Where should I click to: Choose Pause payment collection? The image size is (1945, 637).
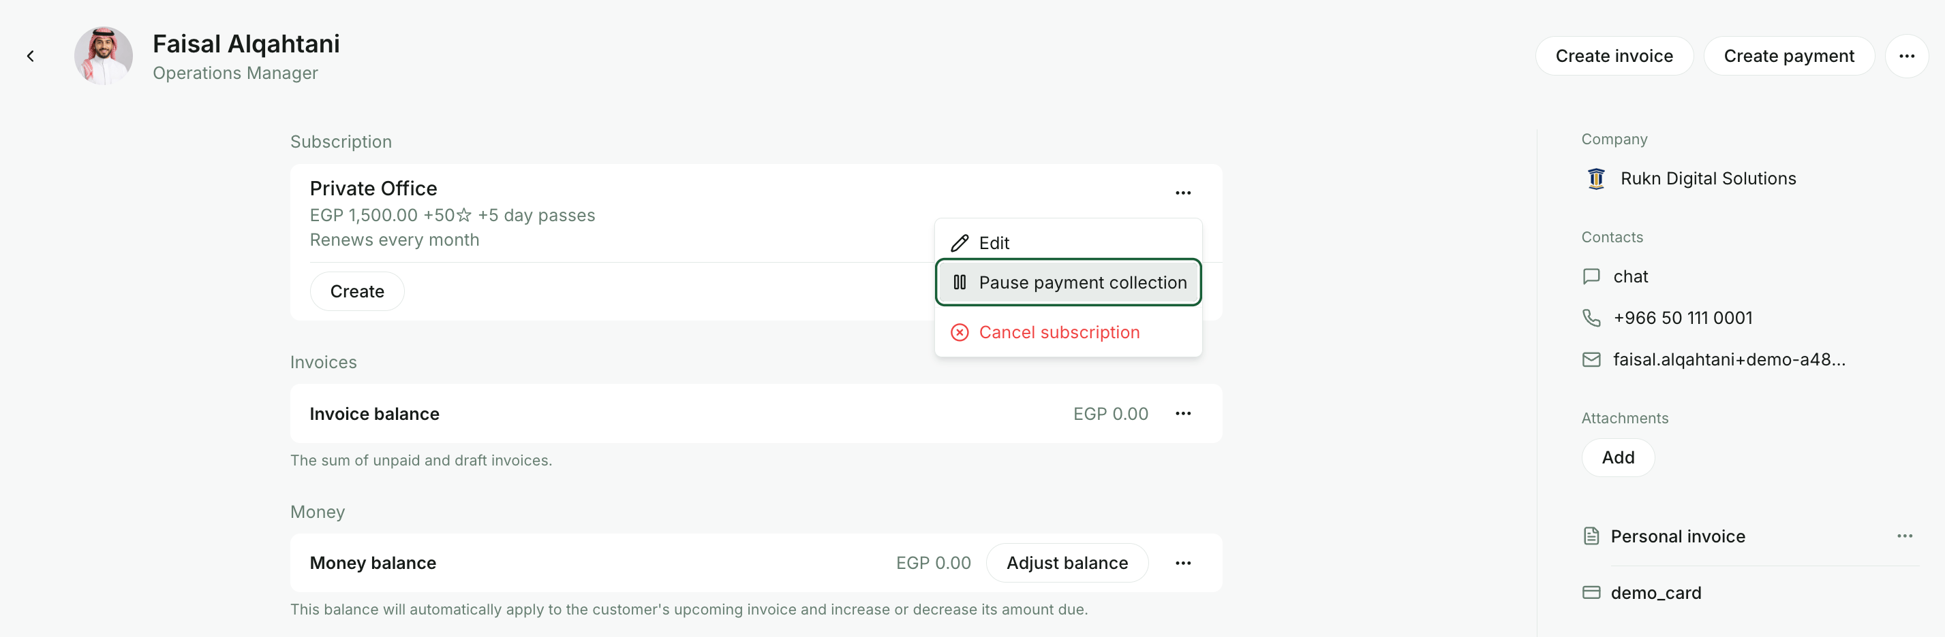click(x=1068, y=282)
